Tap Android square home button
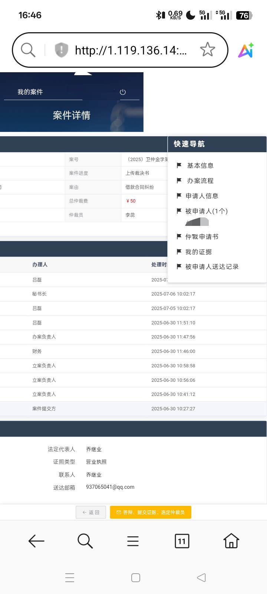The height and width of the screenshot is (594, 267). coord(136,577)
